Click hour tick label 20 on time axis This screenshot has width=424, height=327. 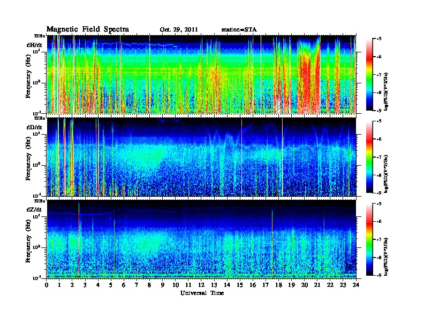point(305,285)
